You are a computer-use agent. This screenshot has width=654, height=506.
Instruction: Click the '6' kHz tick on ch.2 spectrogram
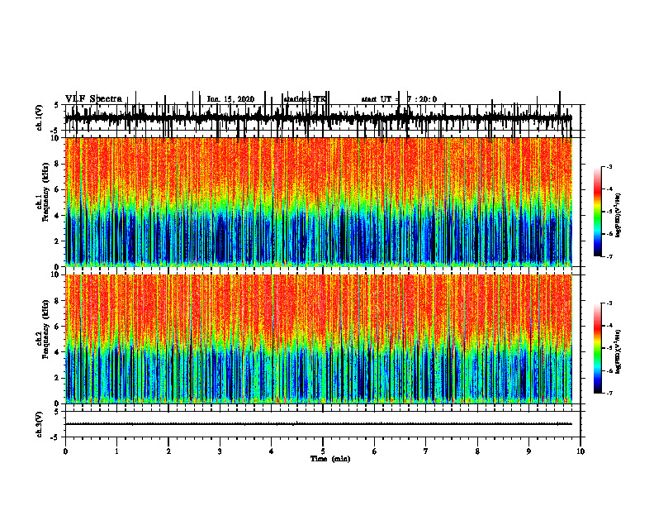click(58, 327)
